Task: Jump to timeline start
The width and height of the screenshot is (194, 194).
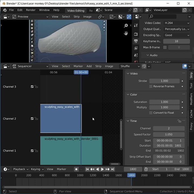Action: pos(87,169)
